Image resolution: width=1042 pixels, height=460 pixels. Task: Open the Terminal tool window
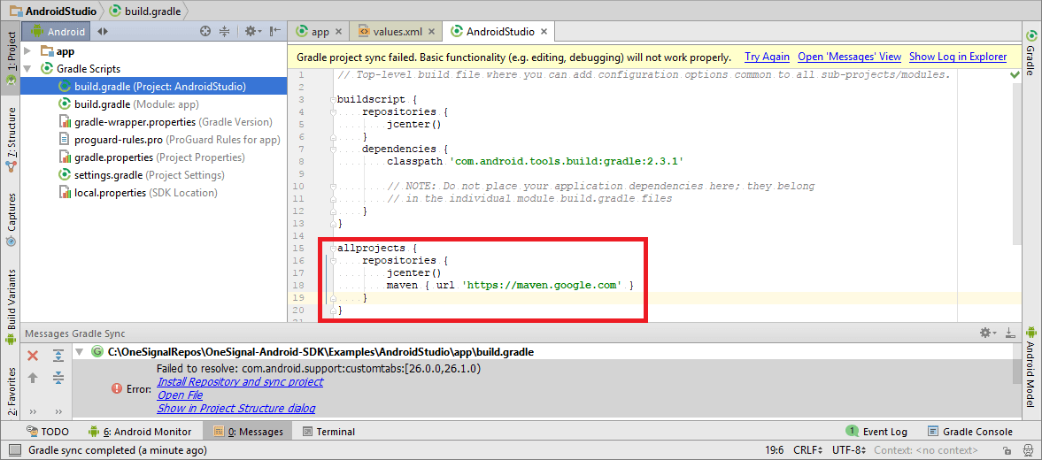328,432
